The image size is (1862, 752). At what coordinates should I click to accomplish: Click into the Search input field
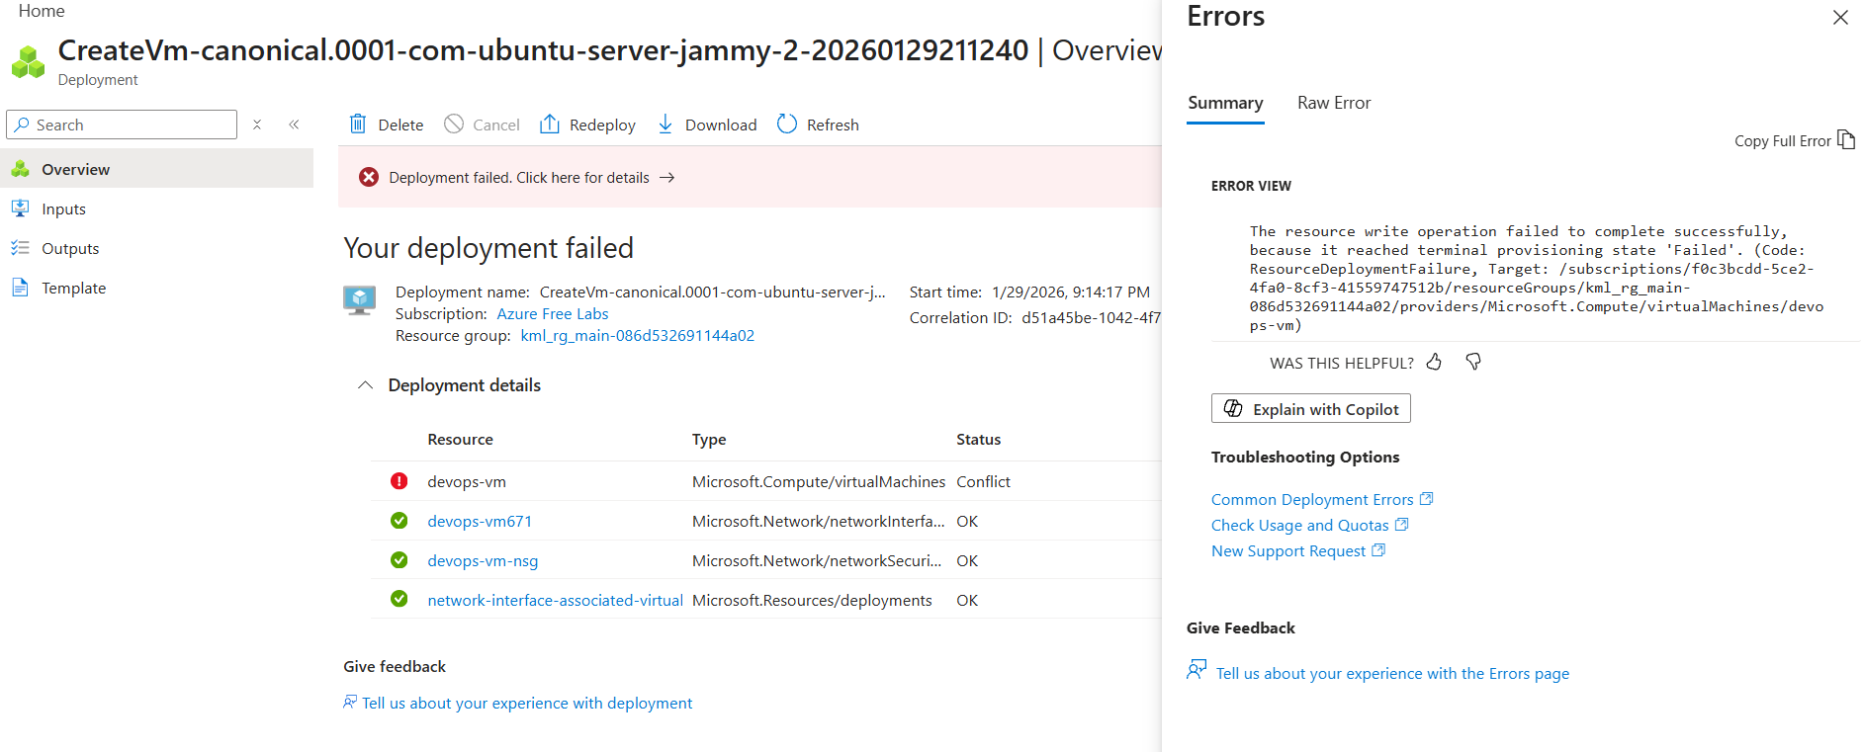point(129,125)
